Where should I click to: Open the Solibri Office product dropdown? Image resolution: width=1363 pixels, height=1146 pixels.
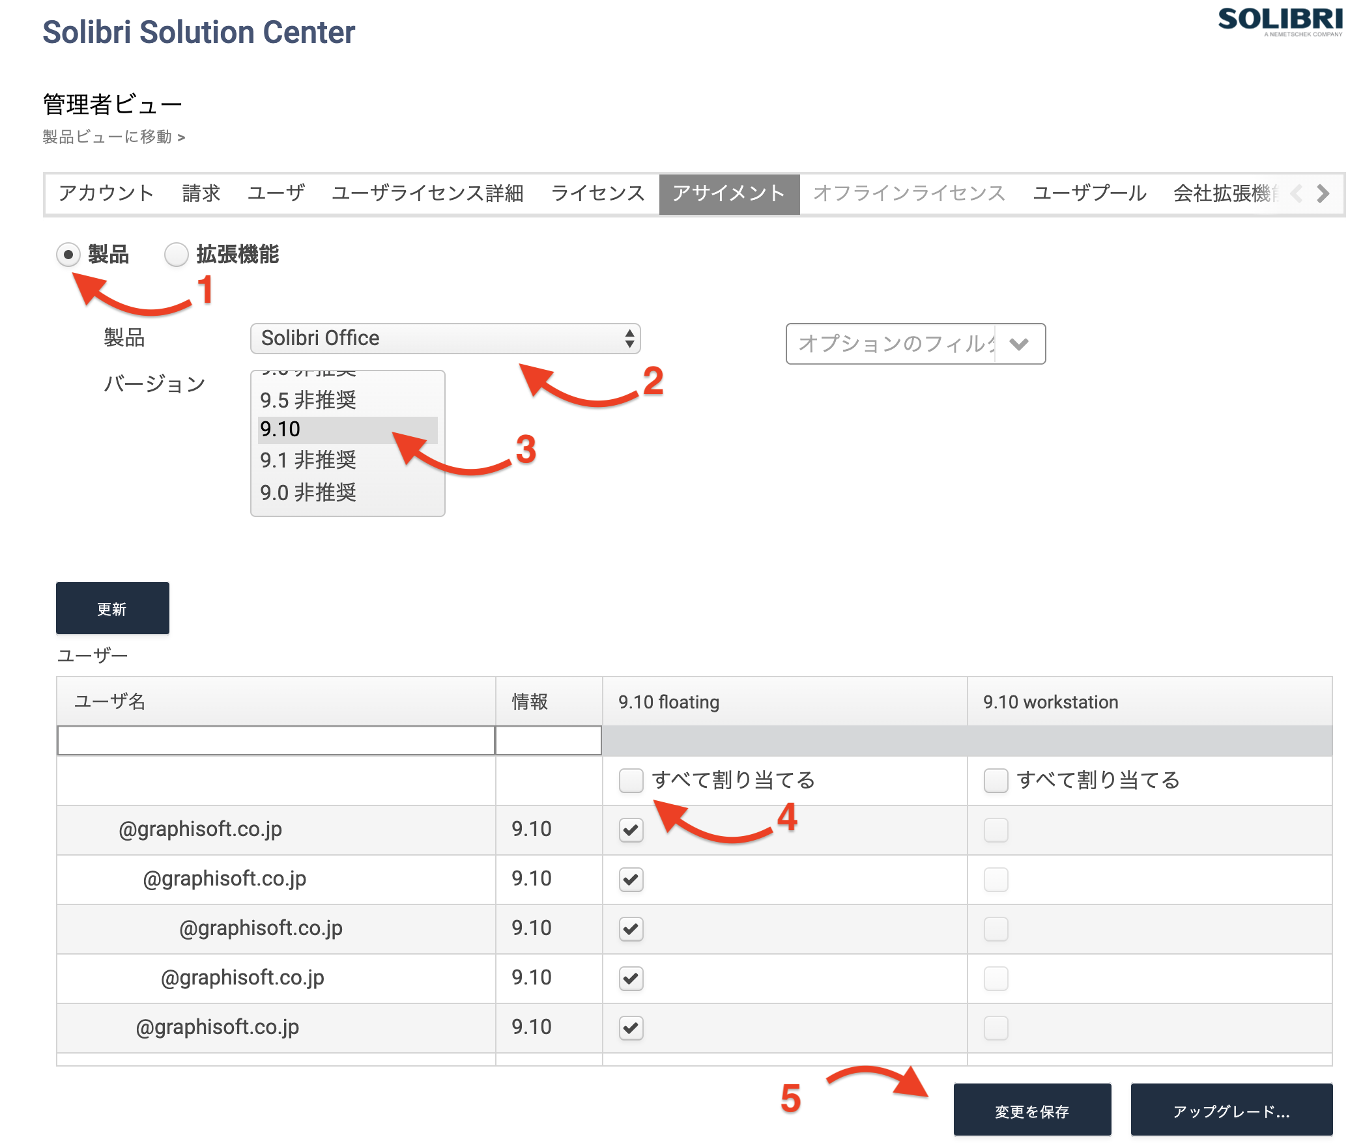[445, 339]
